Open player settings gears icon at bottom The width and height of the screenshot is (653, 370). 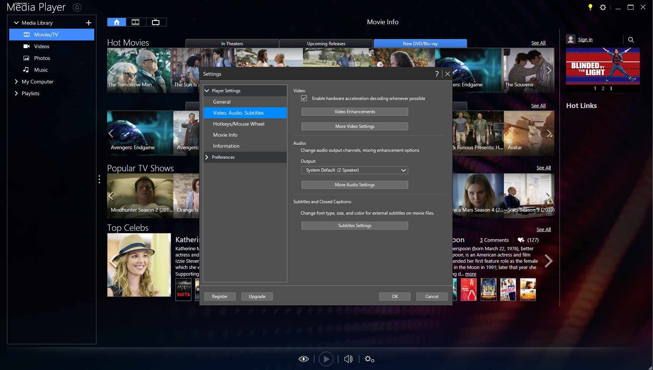coord(370,359)
